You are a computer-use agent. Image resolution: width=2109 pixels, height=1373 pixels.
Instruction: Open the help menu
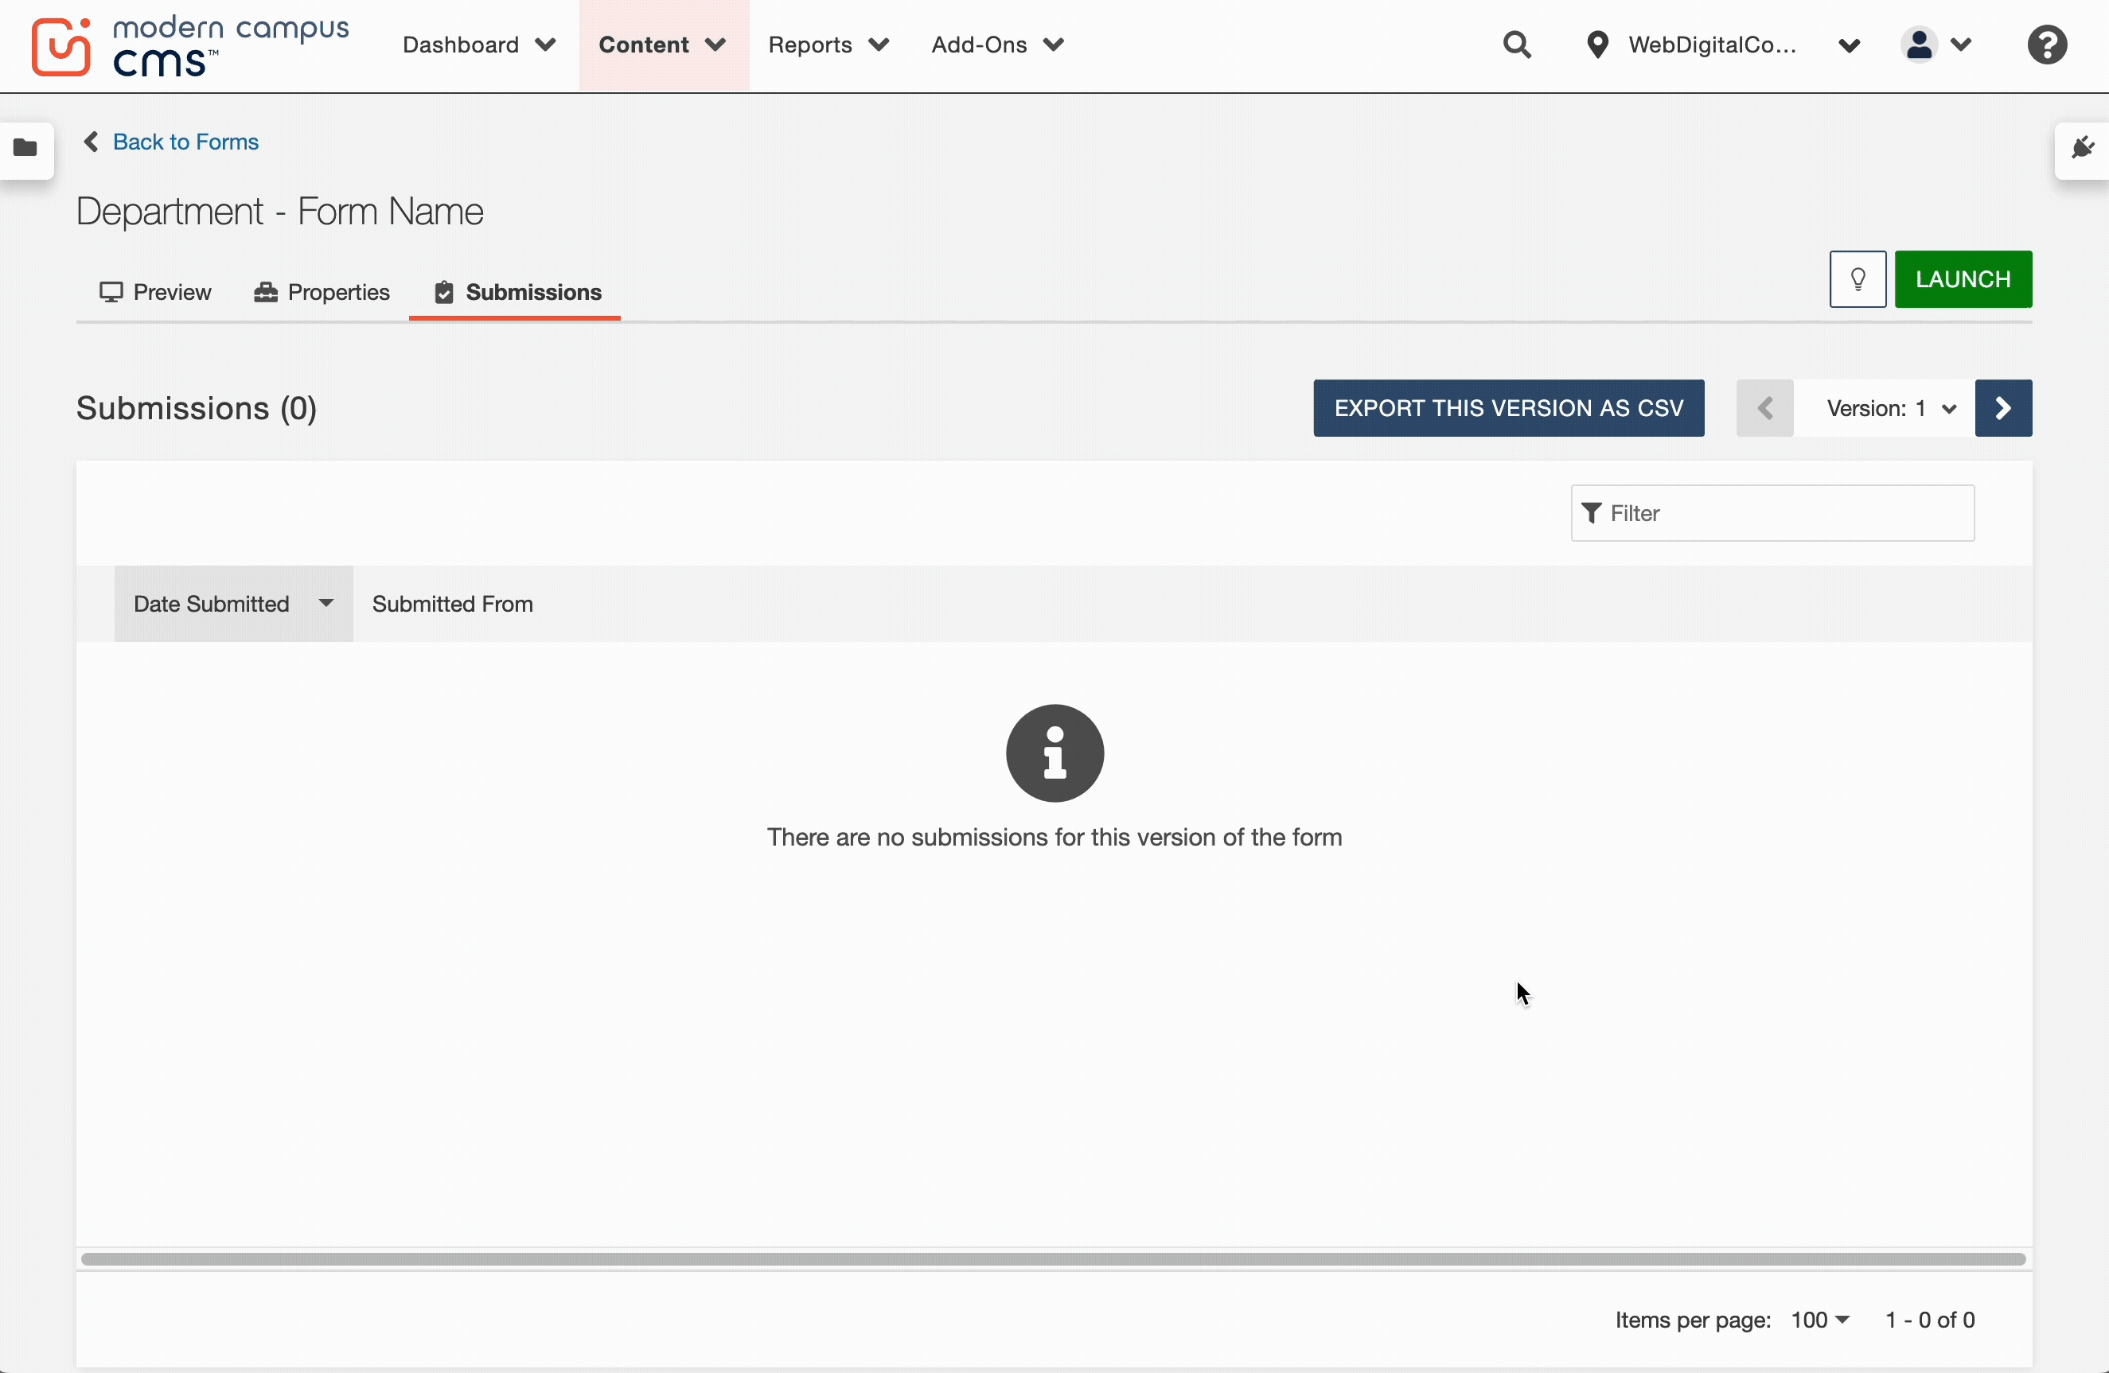2048,45
